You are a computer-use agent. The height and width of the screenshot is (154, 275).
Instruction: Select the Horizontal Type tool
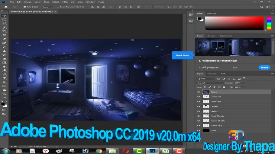[x=4, y=78]
